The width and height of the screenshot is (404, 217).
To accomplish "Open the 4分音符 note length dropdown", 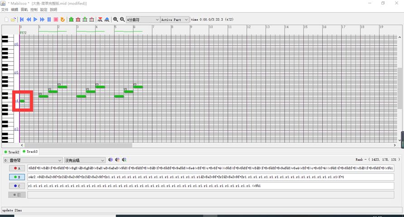I will coord(143,20).
